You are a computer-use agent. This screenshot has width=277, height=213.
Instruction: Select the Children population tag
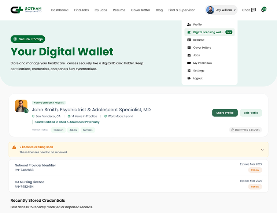click(x=59, y=130)
